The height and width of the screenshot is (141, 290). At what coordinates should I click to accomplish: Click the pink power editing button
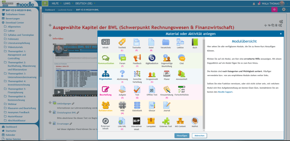(274, 10)
